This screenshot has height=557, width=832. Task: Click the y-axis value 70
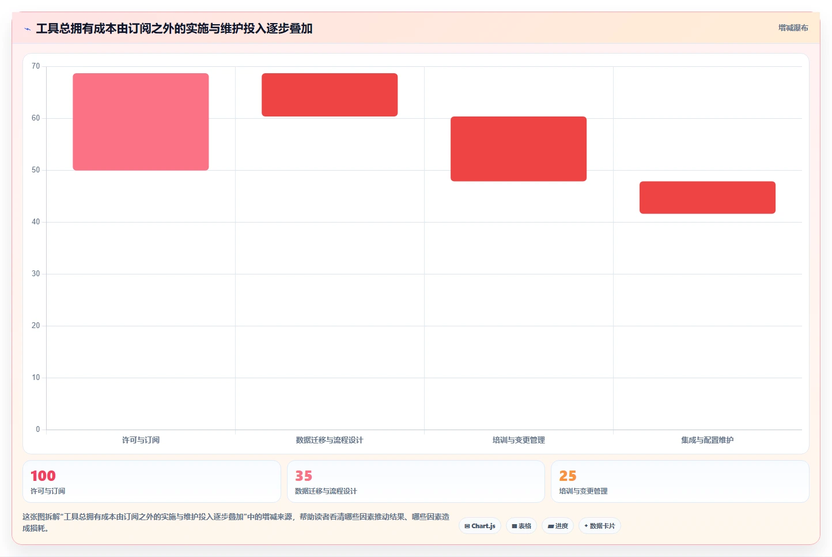(x=36, y=66)
